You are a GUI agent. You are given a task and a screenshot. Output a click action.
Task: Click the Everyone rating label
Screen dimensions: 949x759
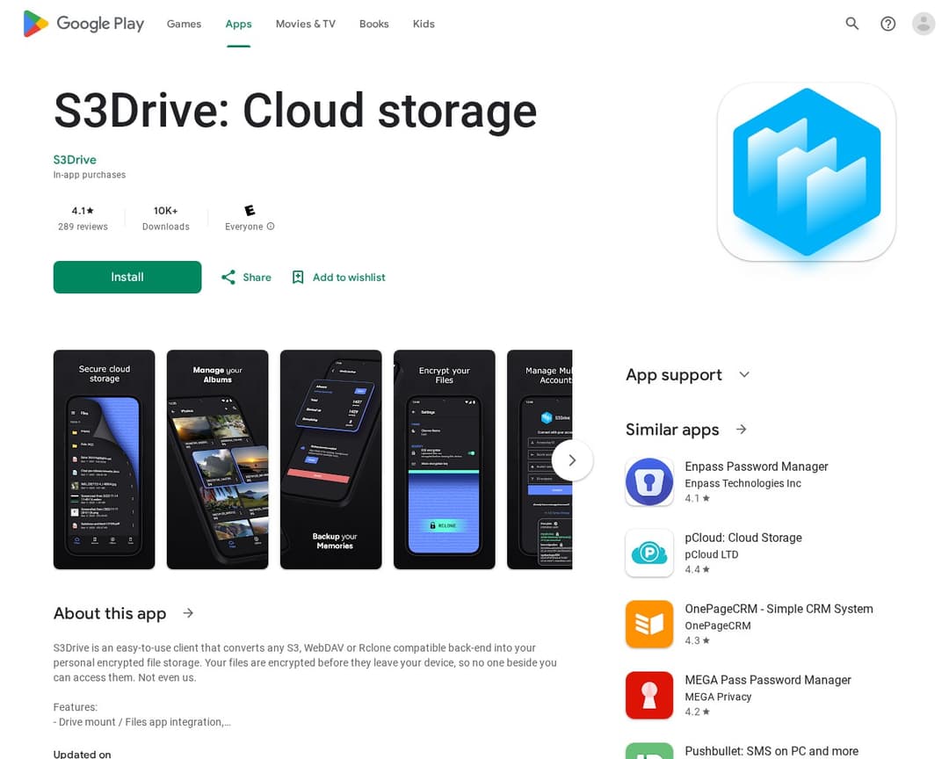(244, 227)
